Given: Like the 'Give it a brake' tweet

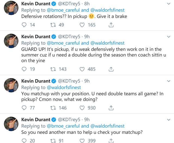Looking at the screenshot, I should [x=82, y=25].
